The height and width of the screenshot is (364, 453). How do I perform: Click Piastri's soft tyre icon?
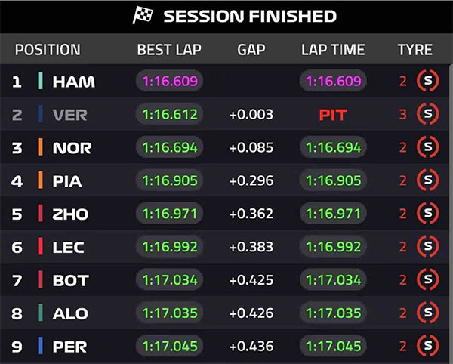coord(428,181)
